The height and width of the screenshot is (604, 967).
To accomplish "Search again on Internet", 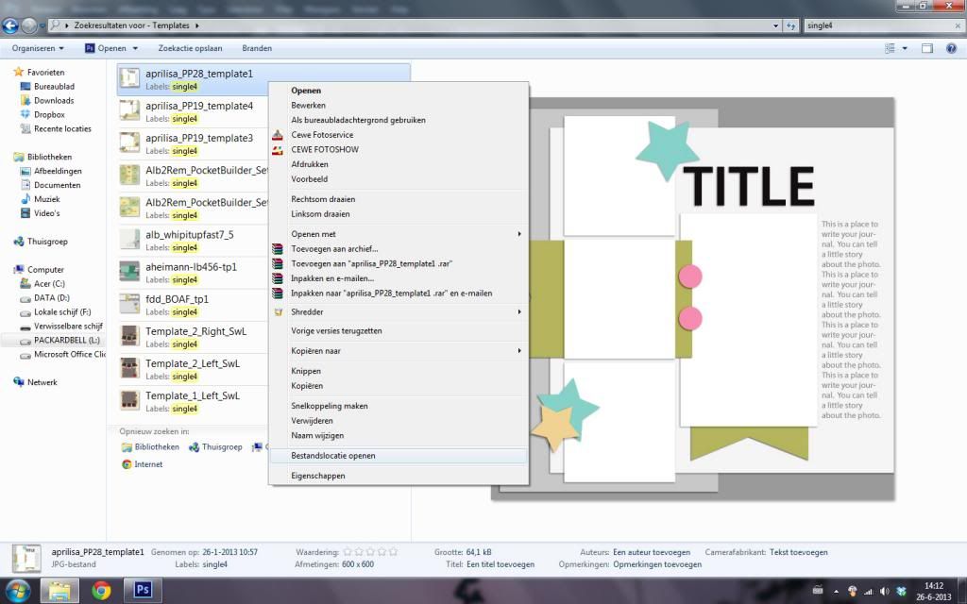I will [x=143, y=464].
